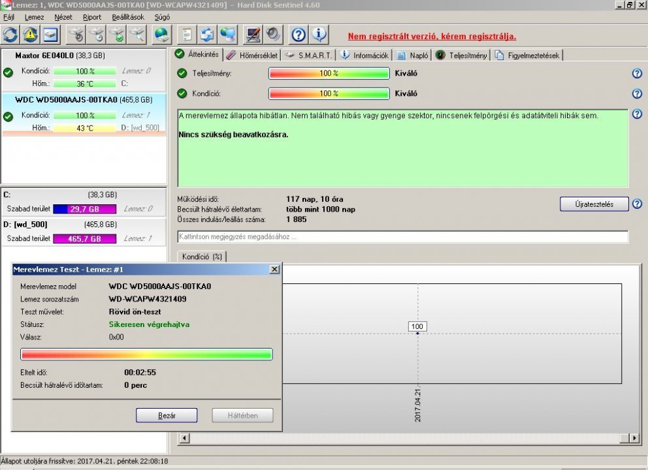
Task: Click the send report envelope icon
Action: pos(208,35)
